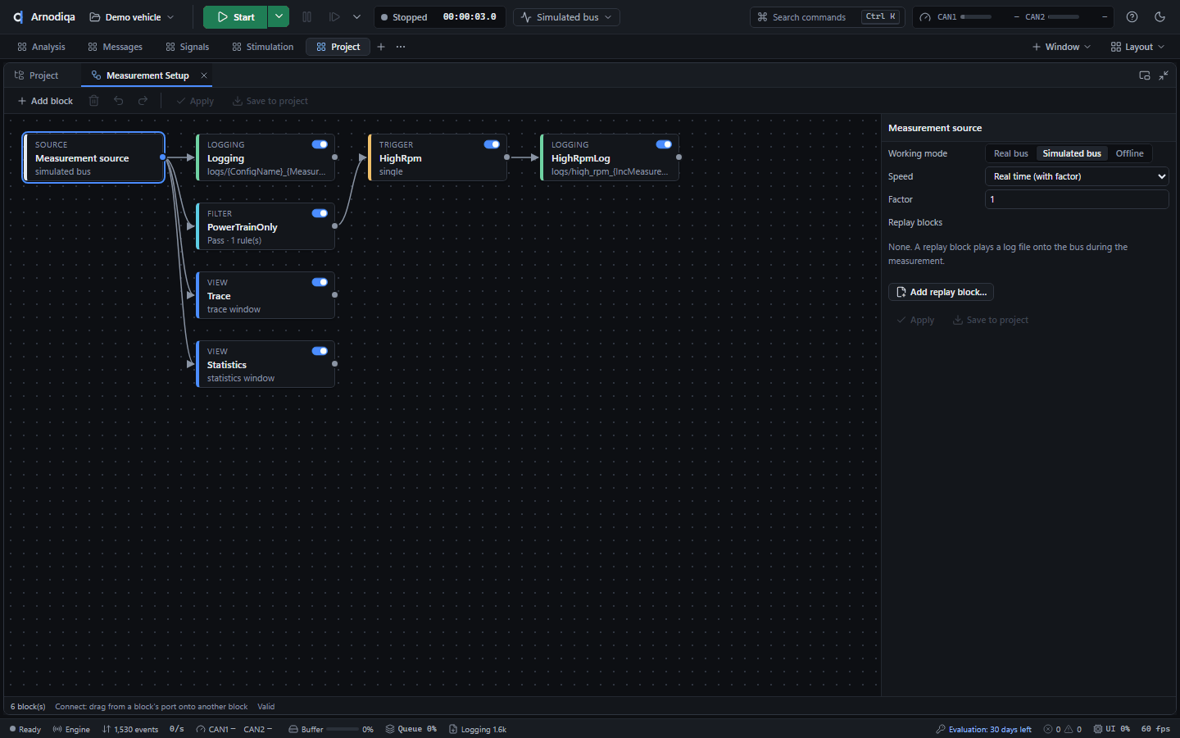The image size is (1180, 738).
Task: Click the Arnodiqa logo icon
Action: point(18,17)
